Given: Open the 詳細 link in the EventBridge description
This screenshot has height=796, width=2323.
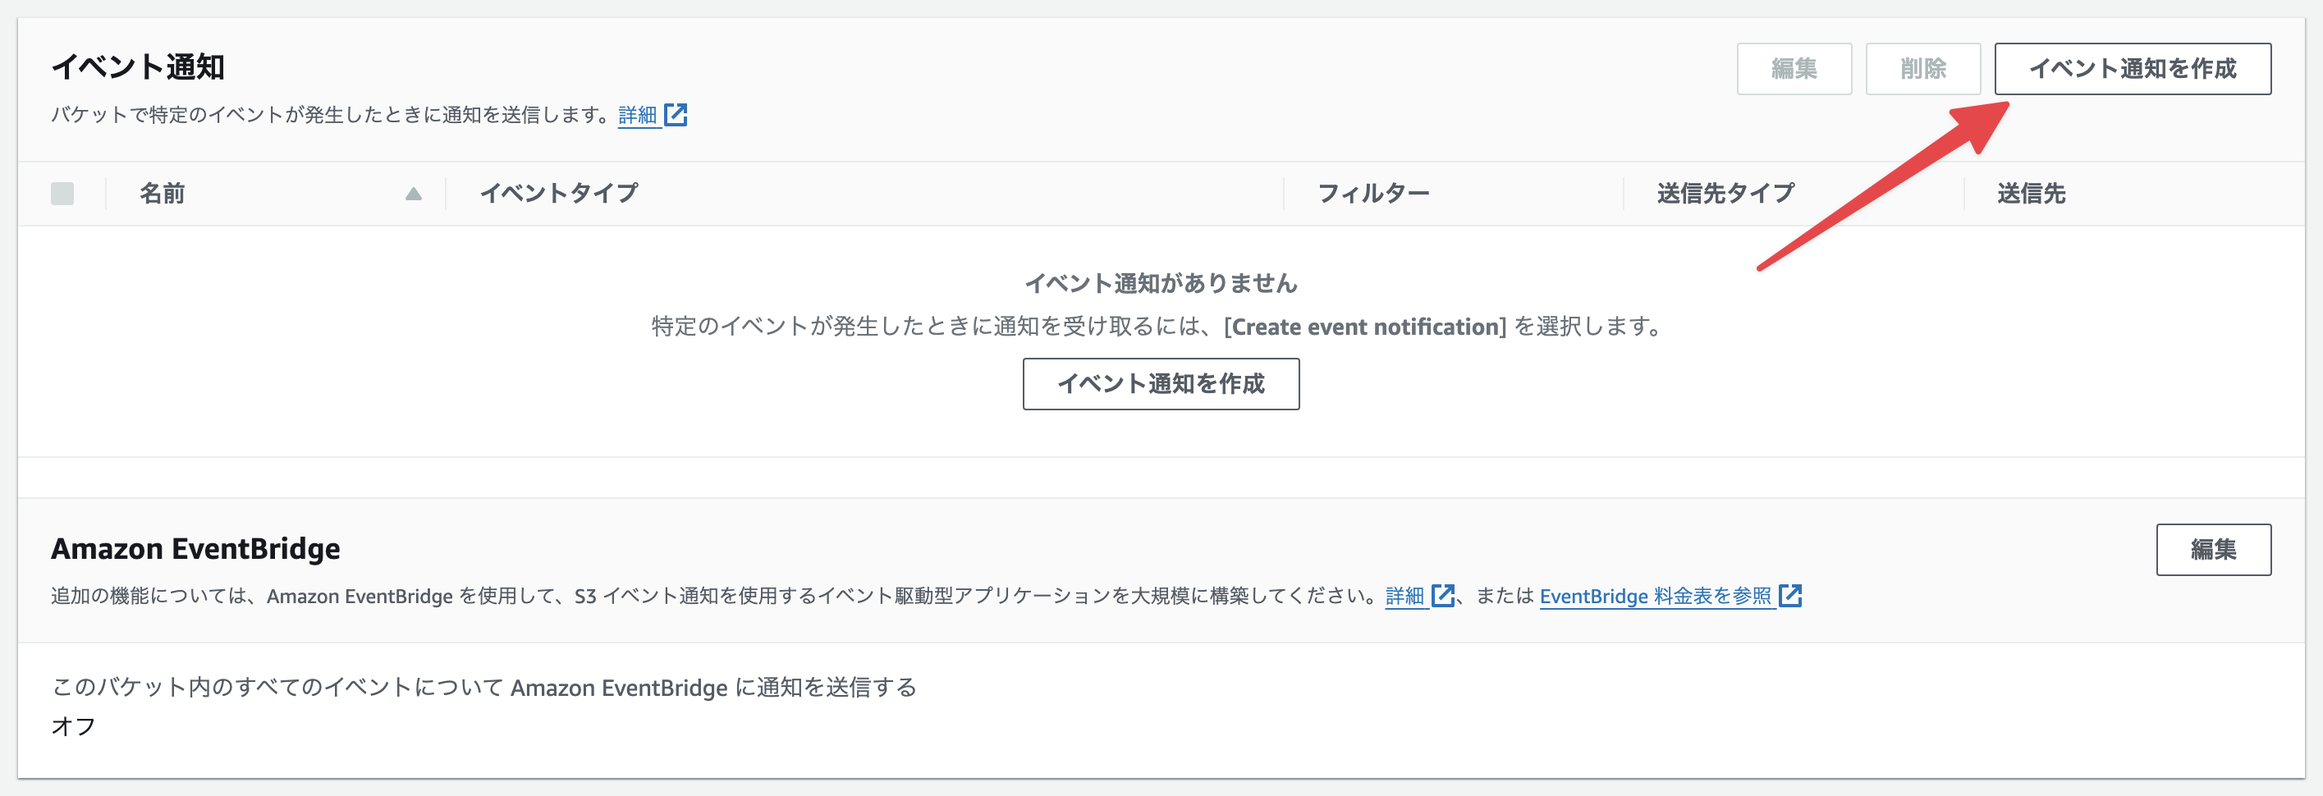Looking at the screenshot, I should click(1404, 596).
